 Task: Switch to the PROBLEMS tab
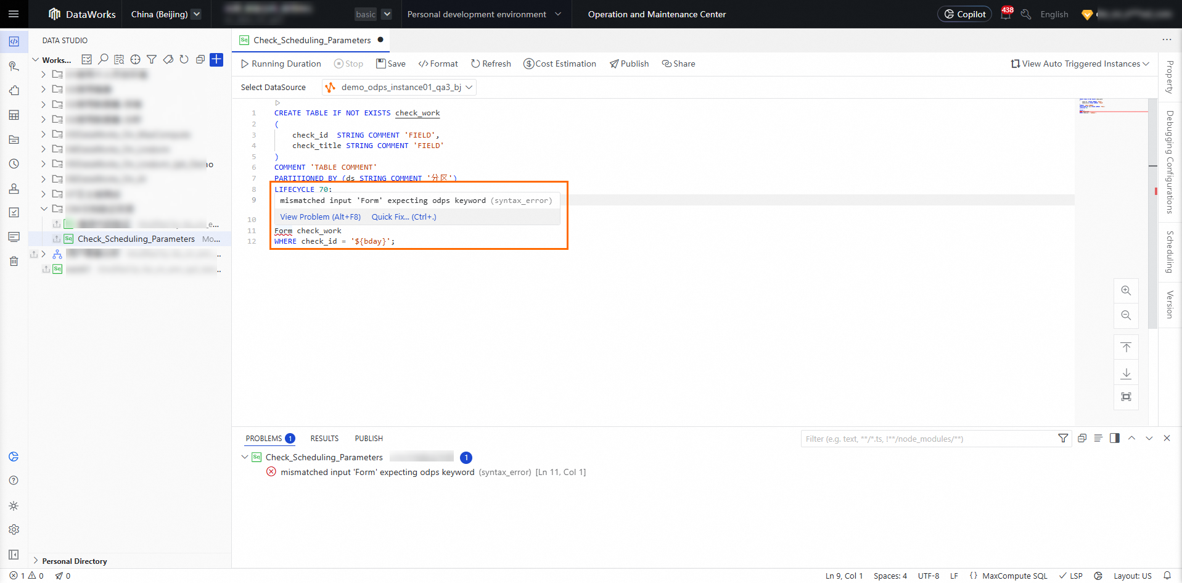(x=270, y=439)
